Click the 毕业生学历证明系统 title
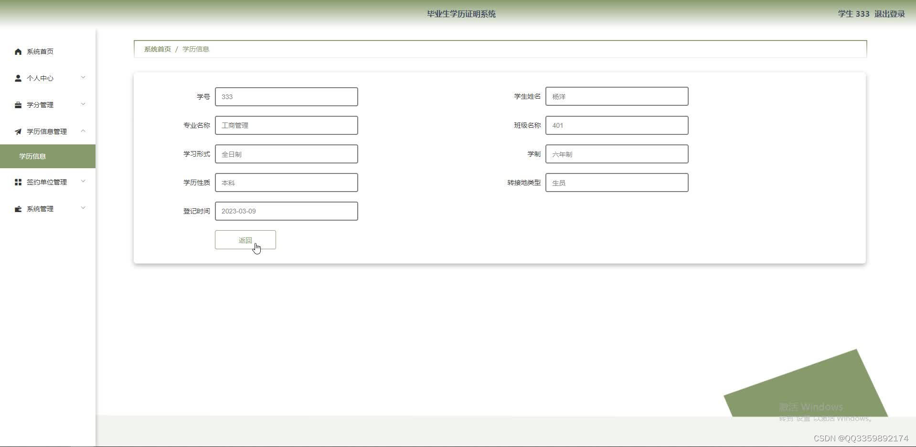Image resolution: width=916 pixels, height=447 pixels. pyautogui.click(x=461, y=14)
